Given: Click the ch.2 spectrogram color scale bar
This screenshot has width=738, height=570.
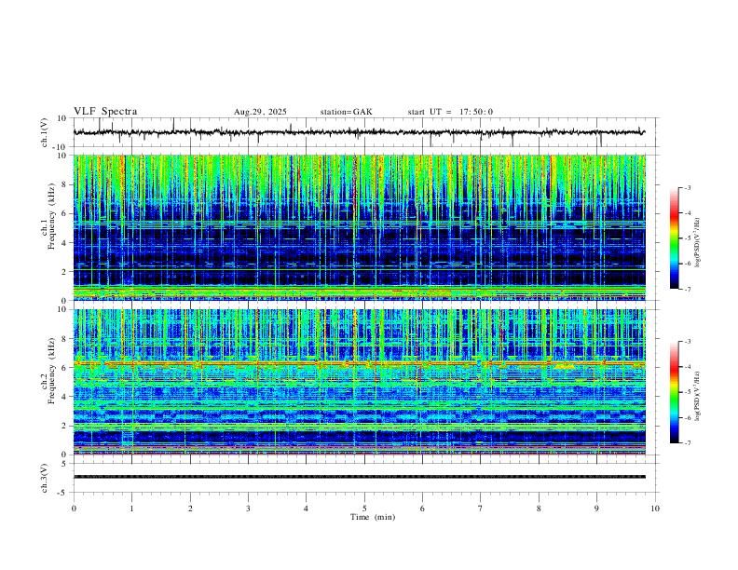Looking at the screenshot, I should click(675, 392).
